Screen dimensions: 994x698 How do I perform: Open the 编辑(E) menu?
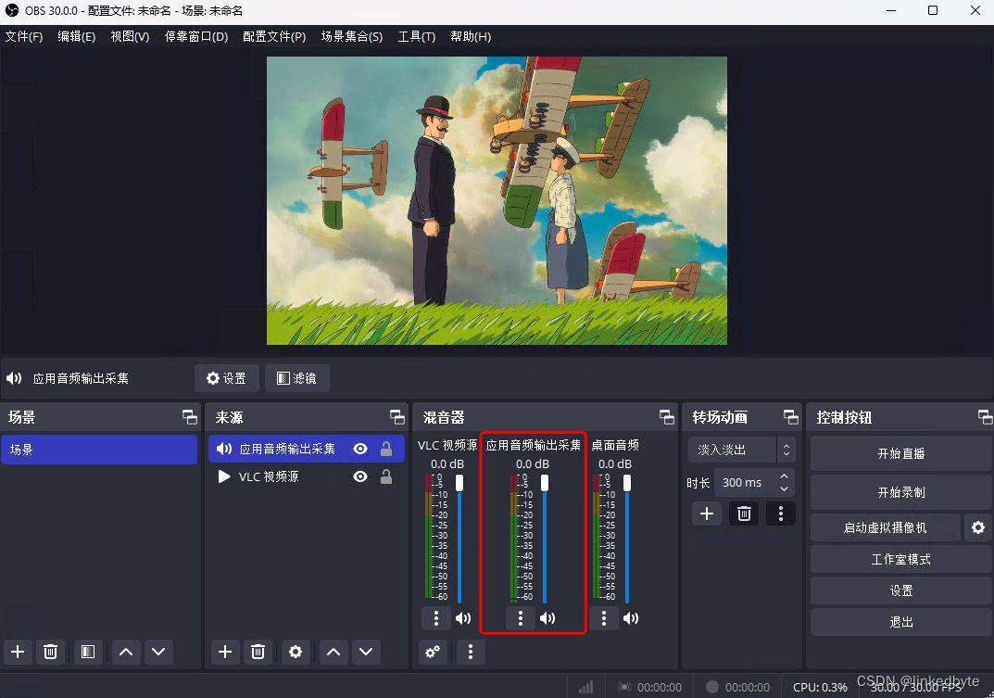77,37
